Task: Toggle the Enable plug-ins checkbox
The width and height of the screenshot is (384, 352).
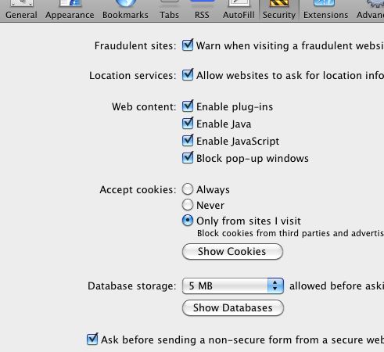Action: [x=188, y=106]
